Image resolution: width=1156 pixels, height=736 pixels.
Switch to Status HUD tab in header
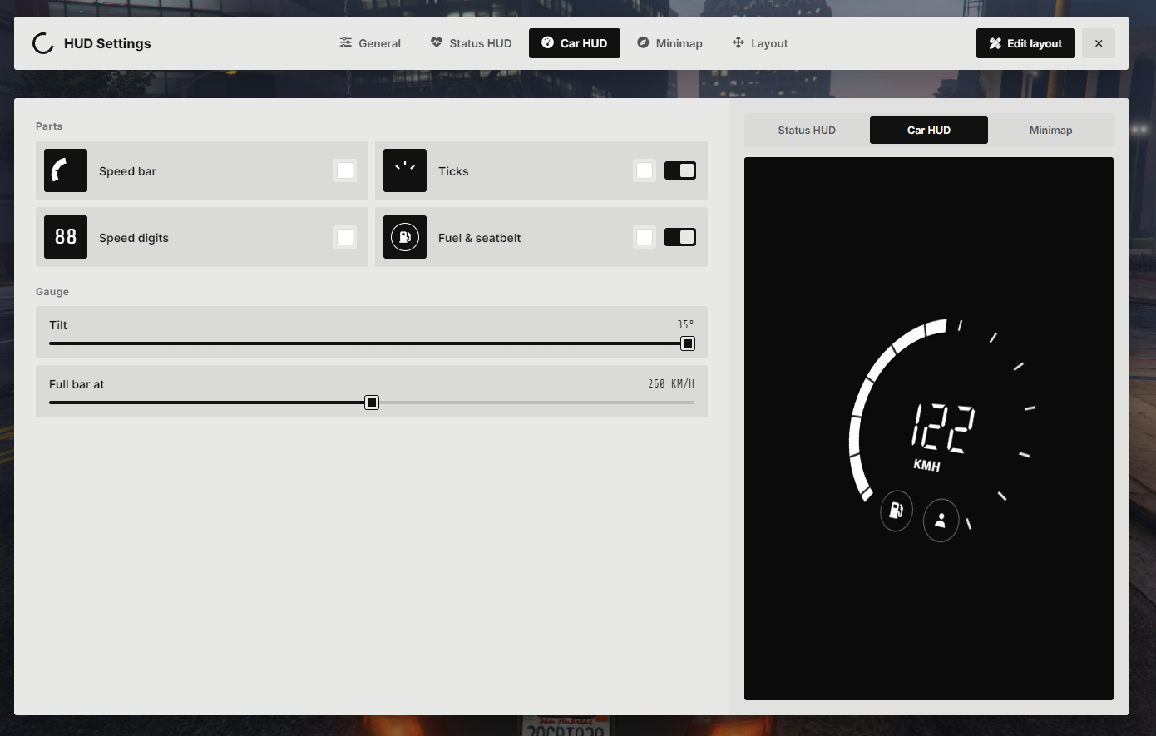click(471, 43)
